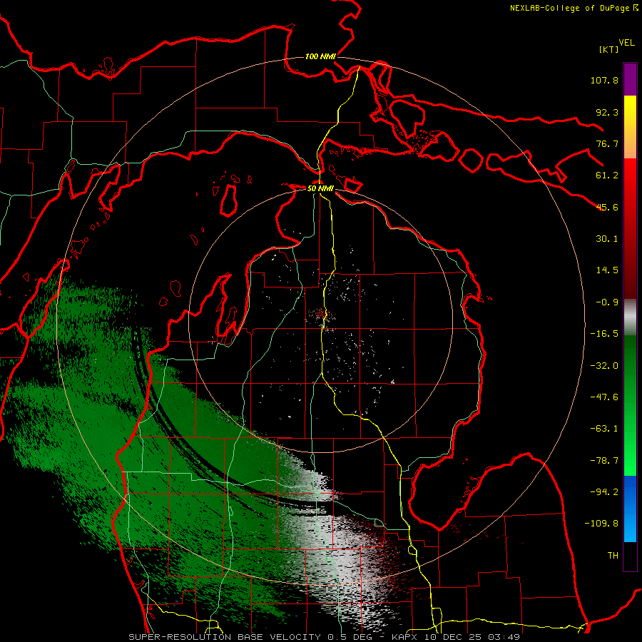This screenshot has height=642, width=642.
Task: Click the [KT] units label
Action: coord(609,49)
